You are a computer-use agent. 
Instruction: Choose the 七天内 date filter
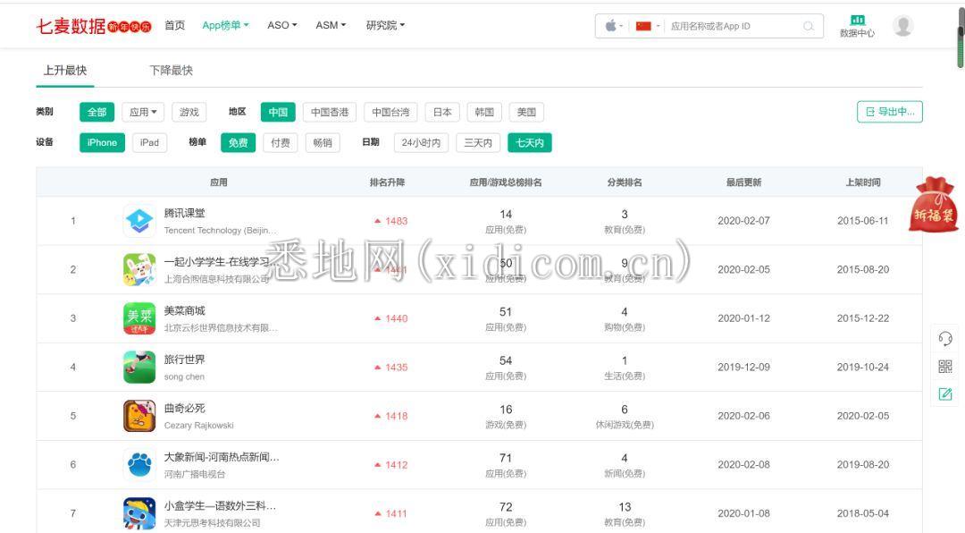[530, 142]
